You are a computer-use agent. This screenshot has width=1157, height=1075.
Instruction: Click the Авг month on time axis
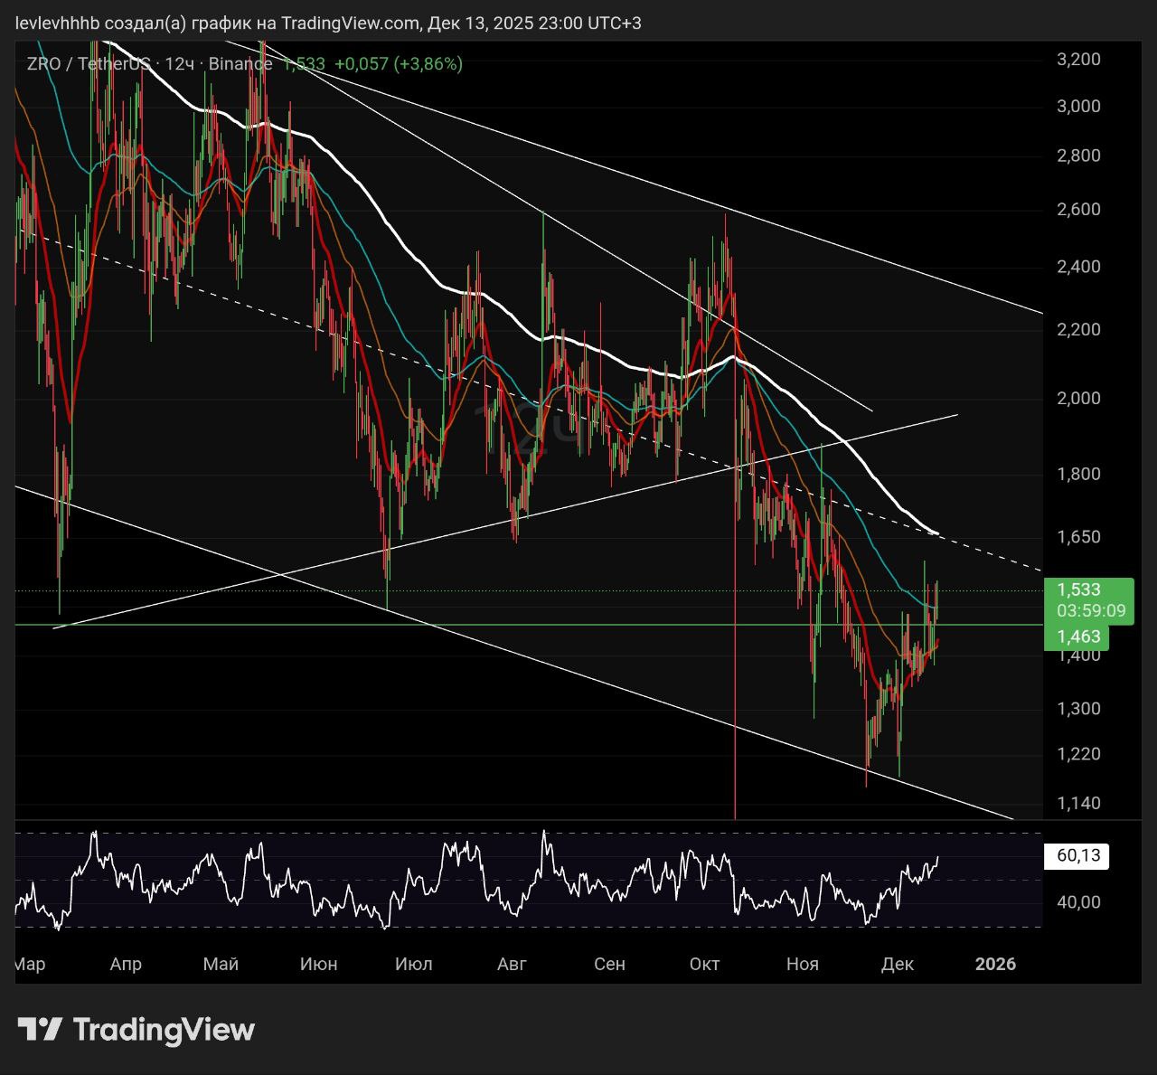[x=512, y=964]
